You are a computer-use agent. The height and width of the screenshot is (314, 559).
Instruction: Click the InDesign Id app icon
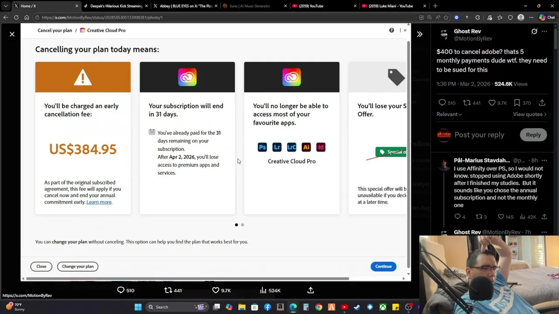click(321, 147)
